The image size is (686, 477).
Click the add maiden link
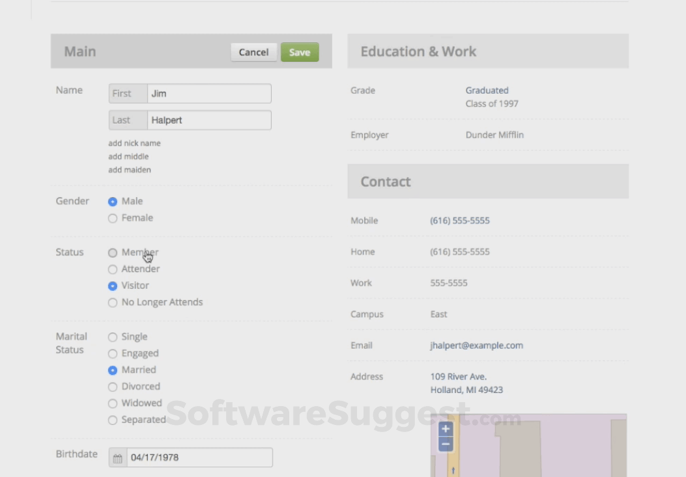coord(129,169)
